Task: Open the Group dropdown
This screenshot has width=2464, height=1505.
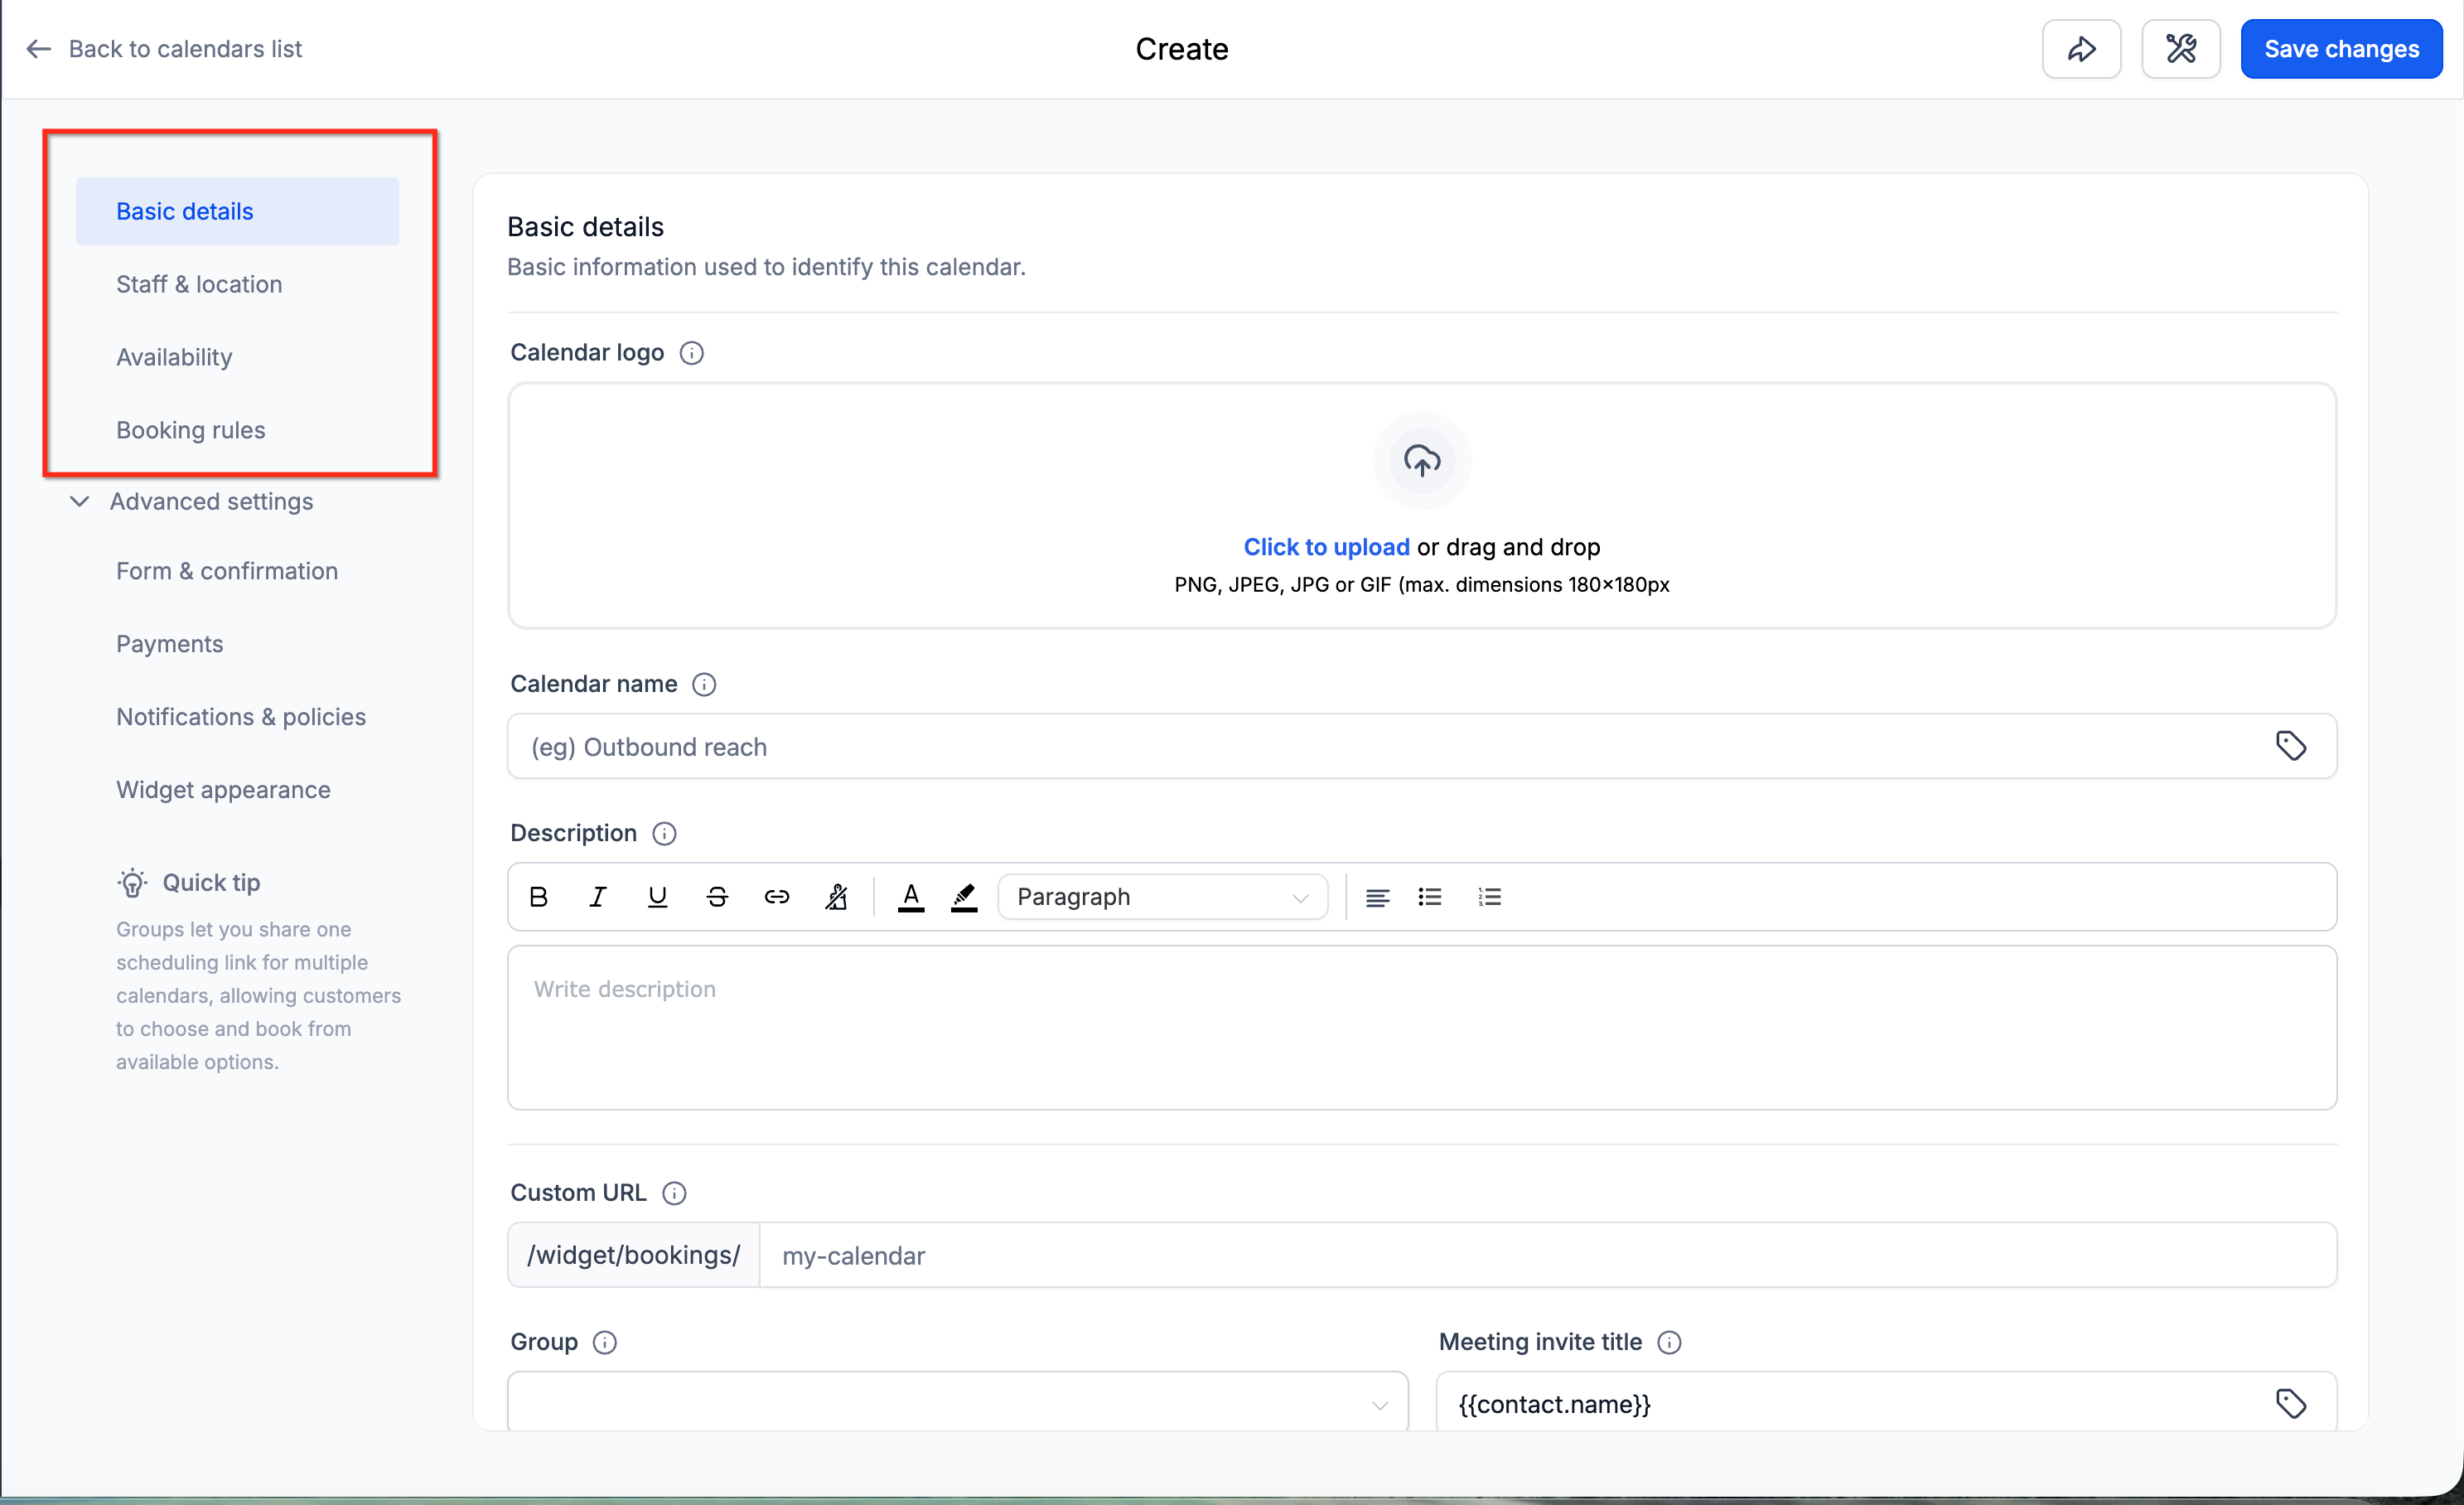Action: pos(957,1403)
